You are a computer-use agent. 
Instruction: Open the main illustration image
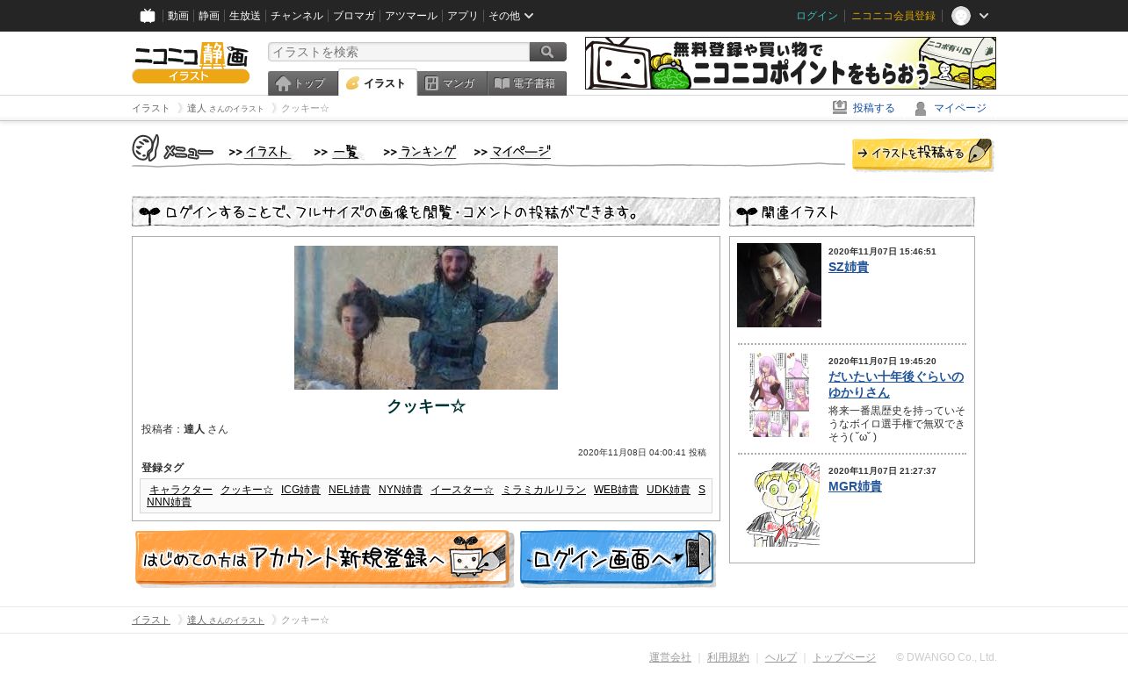tap(426, 318)
